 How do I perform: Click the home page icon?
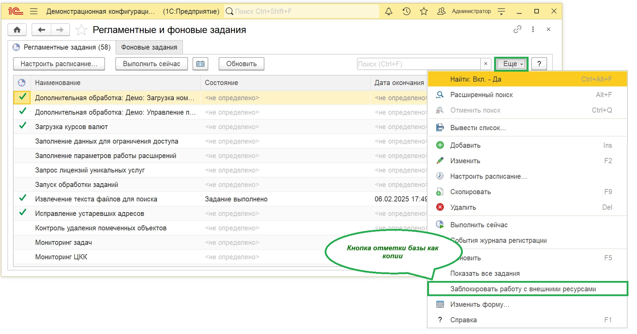click(17, 30)
